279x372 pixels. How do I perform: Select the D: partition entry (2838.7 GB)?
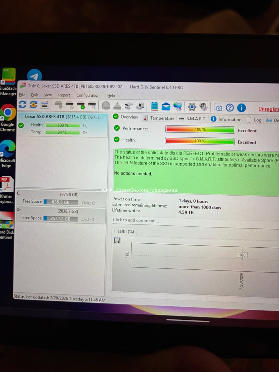61,215
